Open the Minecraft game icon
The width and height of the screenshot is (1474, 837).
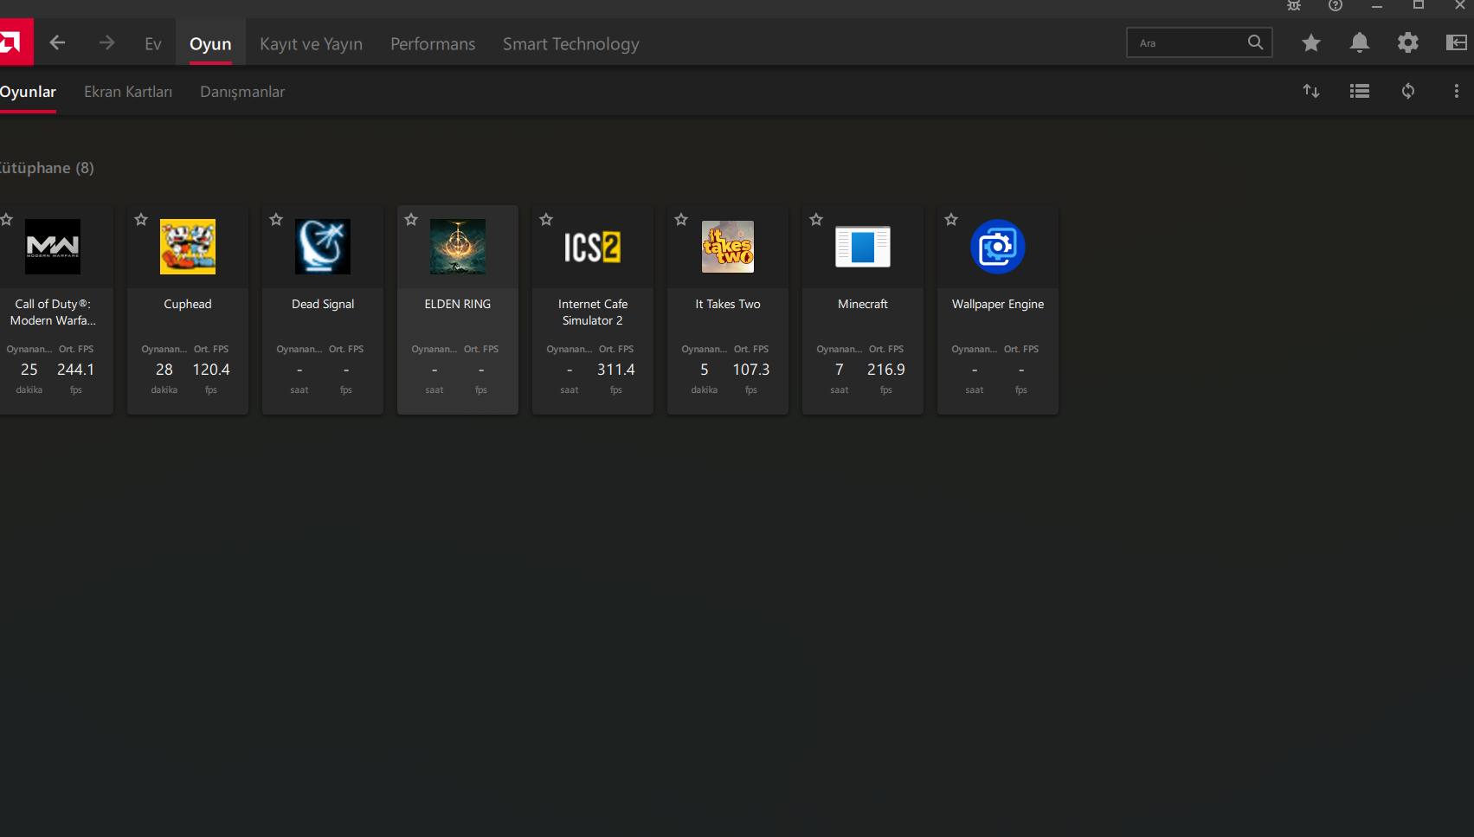863,247
